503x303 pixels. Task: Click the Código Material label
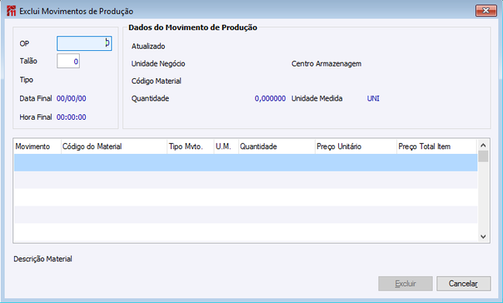[x=156, y=81]
